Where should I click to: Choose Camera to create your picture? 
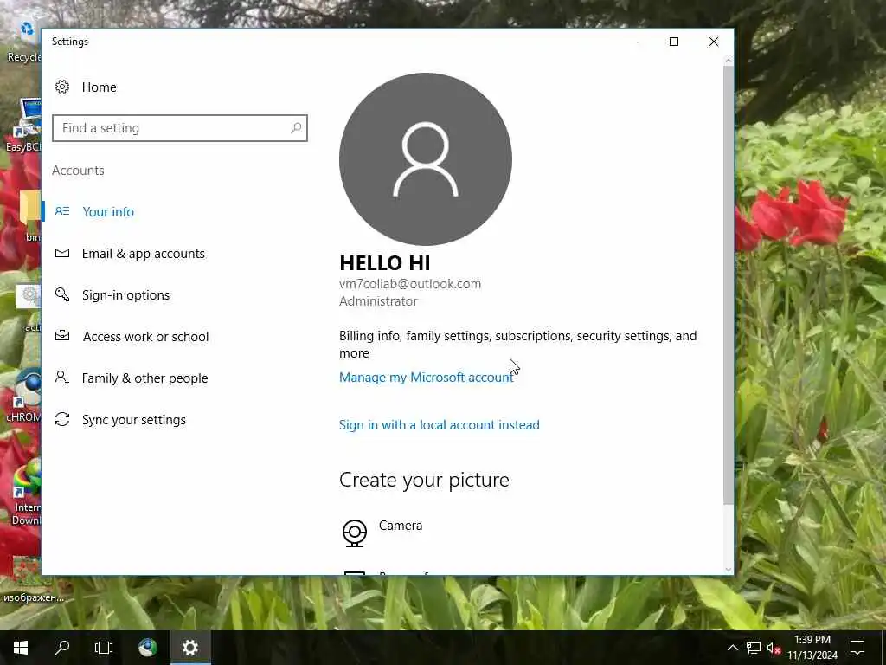401,526
